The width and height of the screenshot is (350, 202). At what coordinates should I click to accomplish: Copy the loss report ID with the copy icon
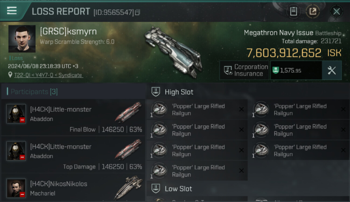138,12
